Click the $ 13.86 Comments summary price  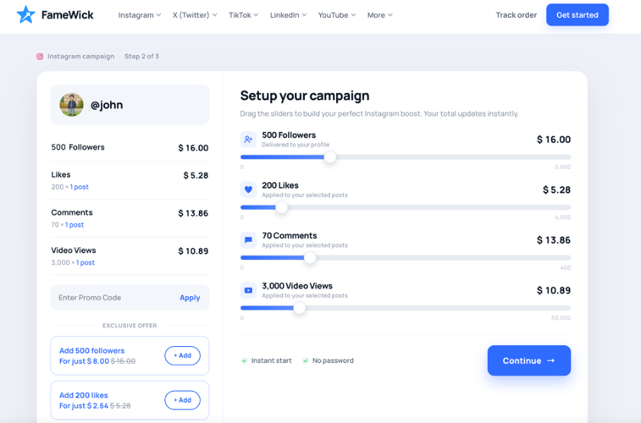coord(193,213)
